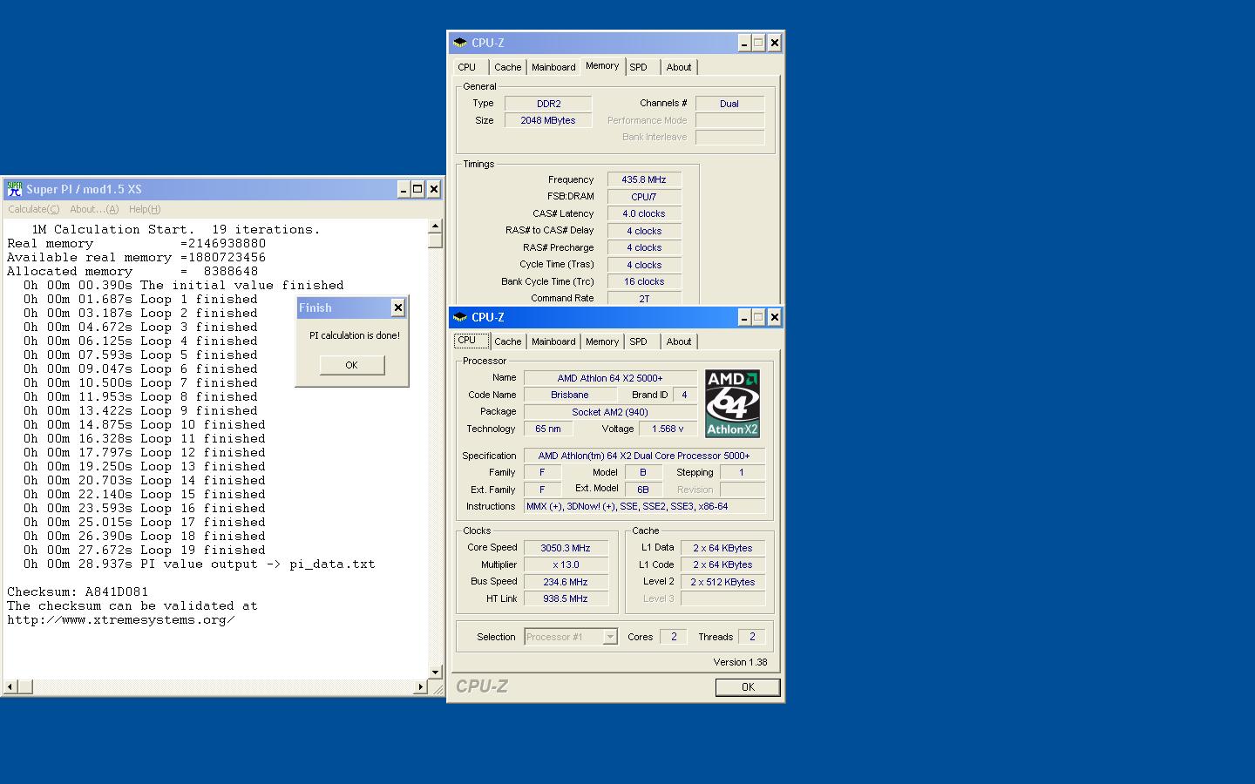Click the Core Speed 3050.3 MHz value
This screenshot has width=1255, height=784.
[566, 548]
